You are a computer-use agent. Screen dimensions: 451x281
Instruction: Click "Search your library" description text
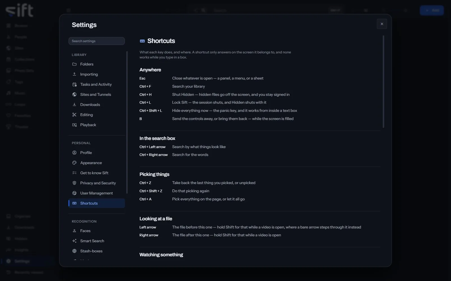pos(189,86)
